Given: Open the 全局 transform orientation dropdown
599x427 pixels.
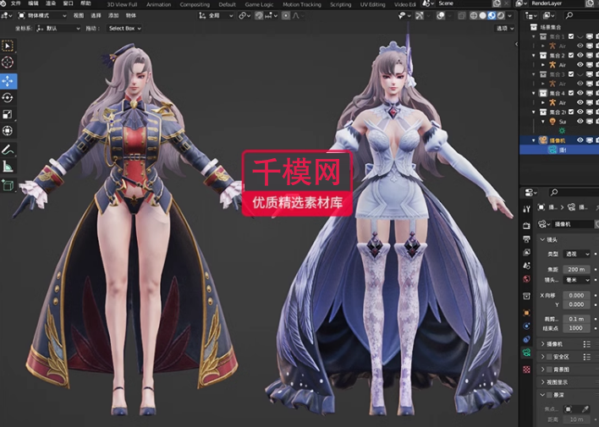Looking at the screenshot, I should pyautogui.click(x=217, y=16).
